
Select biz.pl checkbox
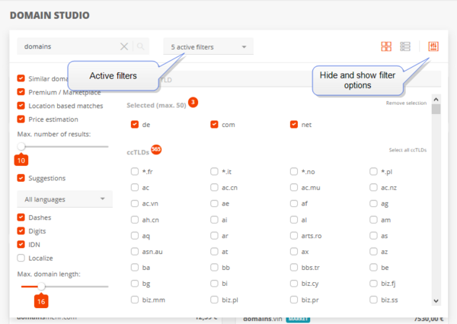[214, 300]
